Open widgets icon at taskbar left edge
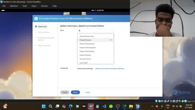Viewport: 195px width, 110px height. click(x=5, y=106)
